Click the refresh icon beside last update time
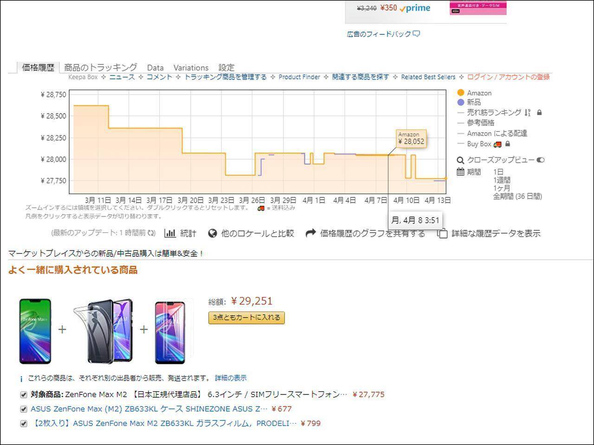The height and width of the screenshot is (445, 594). [x=151, y=233]
